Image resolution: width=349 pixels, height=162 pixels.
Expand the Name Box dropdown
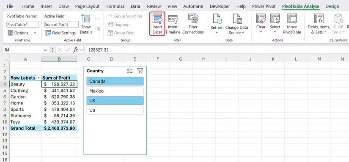pyautogui.click(x=45, y=50)
